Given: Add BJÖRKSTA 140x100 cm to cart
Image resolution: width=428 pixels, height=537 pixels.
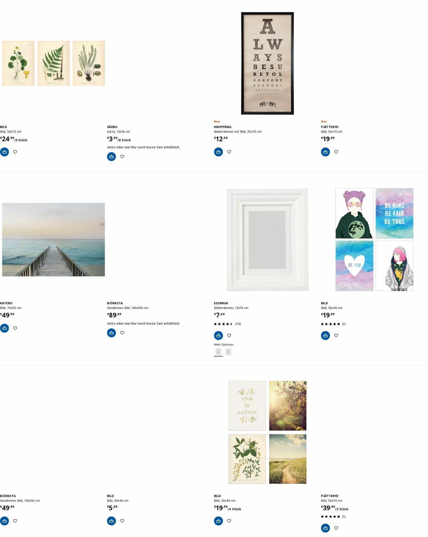Looking at the screenshot, I should click(111, 333).
